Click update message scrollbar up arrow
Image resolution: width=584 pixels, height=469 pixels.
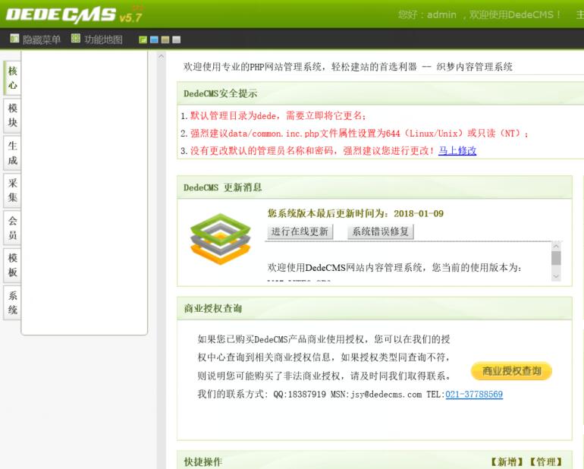coord(556,246)
